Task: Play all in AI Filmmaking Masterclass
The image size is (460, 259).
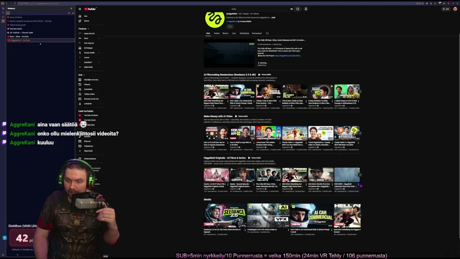Action: click(264, 75)
